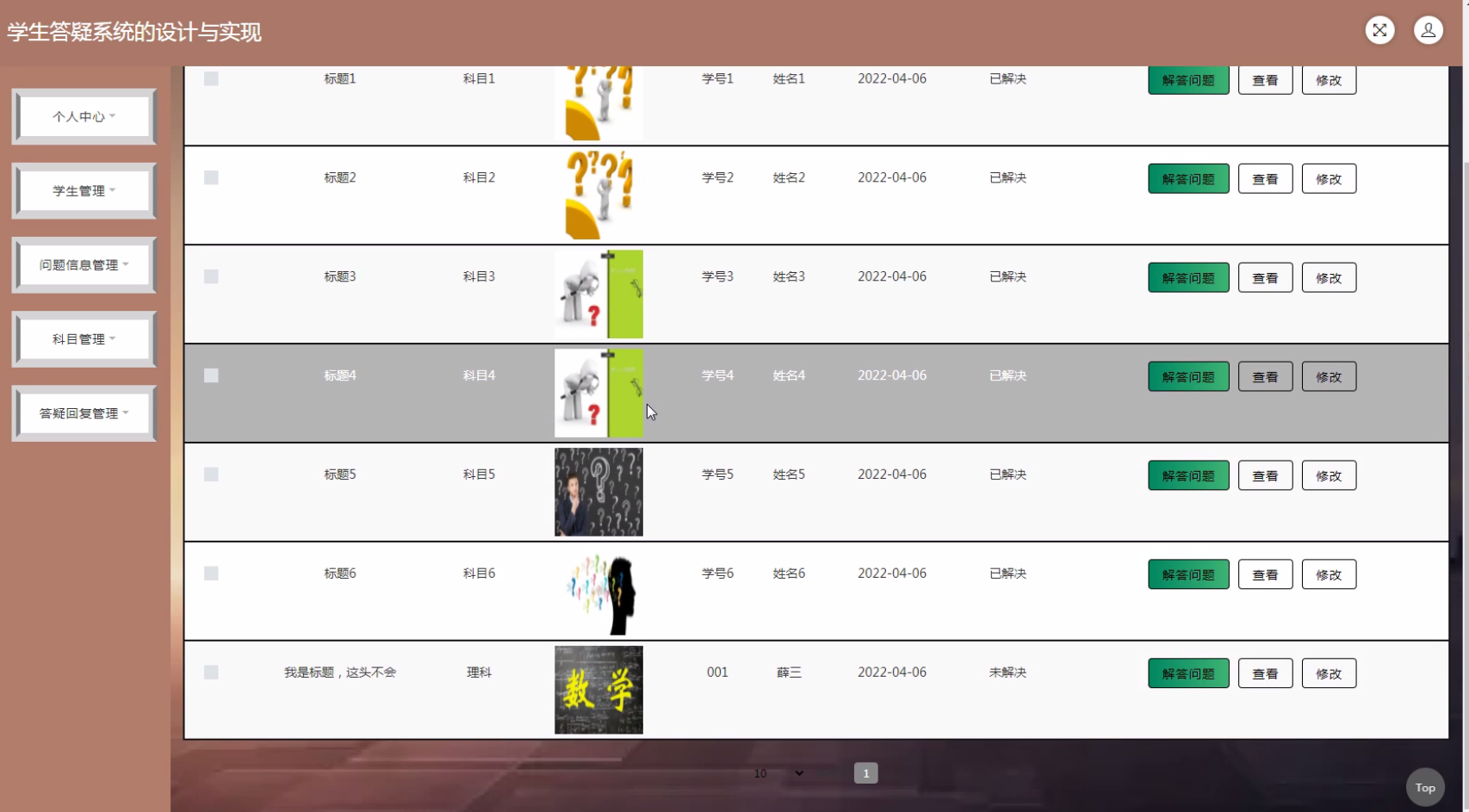Expand the 科目管理 sidebar menu

pyautogui.click(x=84, y=338)
